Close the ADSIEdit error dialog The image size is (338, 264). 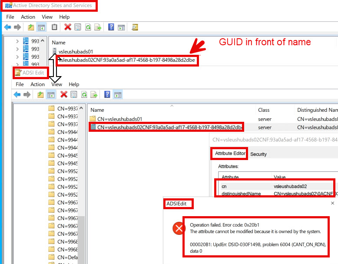click(332, 203)
